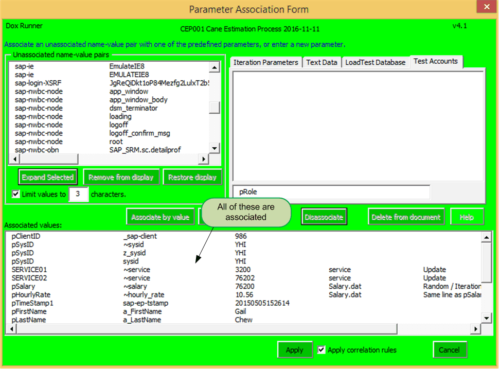Select sap-nwbc-obn SAP_SRM.sc.detailprof row

point(110,150)
